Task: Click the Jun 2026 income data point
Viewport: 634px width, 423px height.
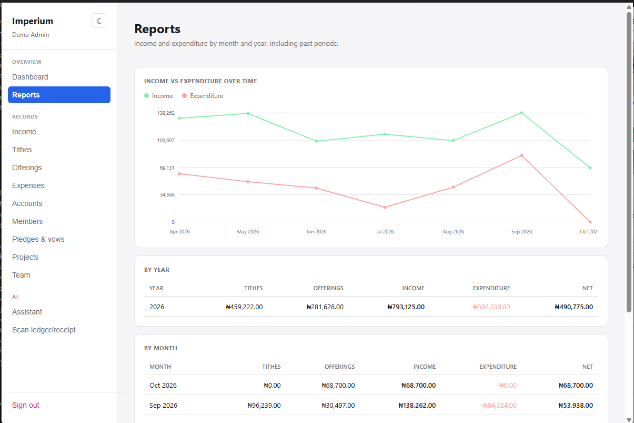Action: click(316, 141)
